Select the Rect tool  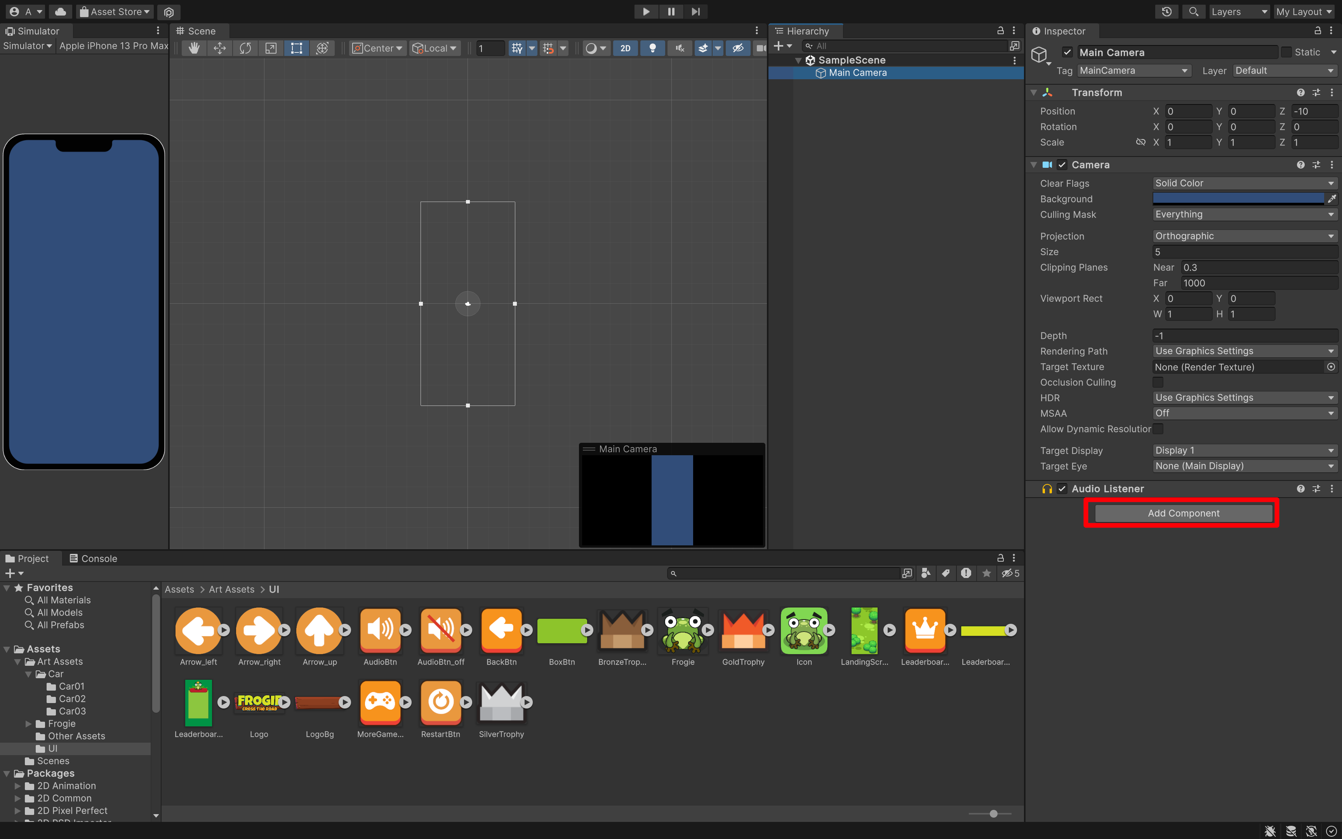[297, 48]
